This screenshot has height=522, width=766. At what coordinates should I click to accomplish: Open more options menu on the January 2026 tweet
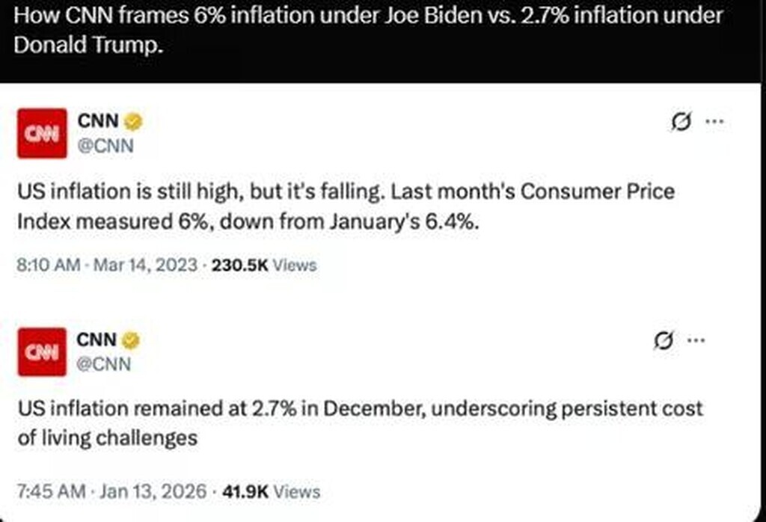696,341
